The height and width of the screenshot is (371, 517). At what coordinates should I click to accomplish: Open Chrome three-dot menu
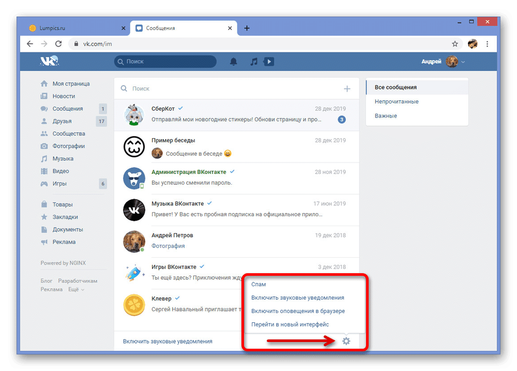(488, 44)
